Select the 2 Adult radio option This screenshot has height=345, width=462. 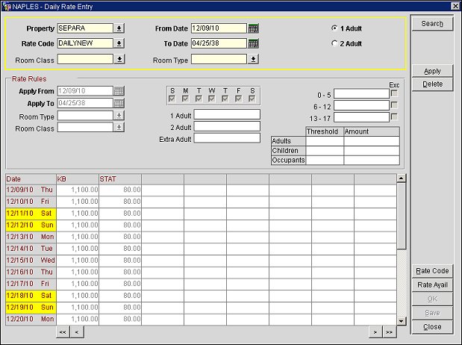(x=334, y=43)
